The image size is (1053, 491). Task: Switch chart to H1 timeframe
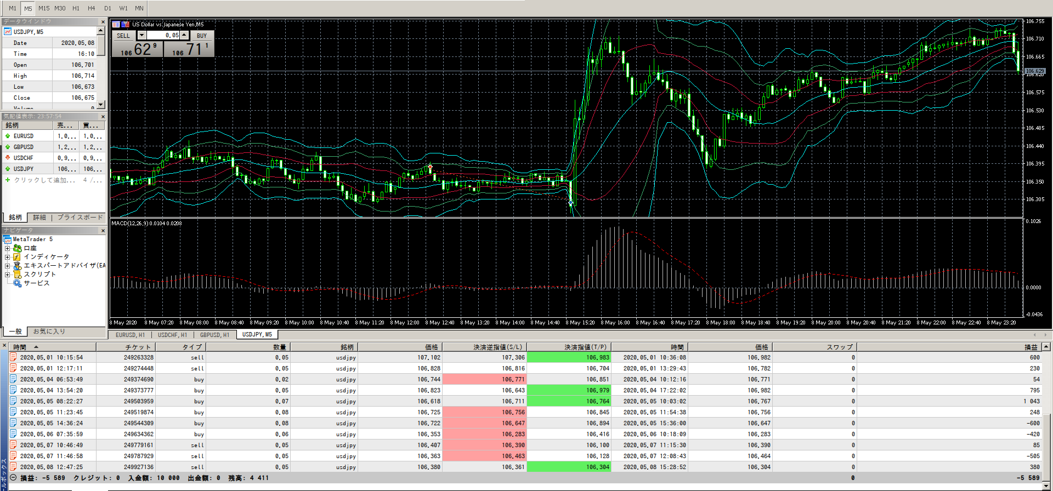point(76,8)
